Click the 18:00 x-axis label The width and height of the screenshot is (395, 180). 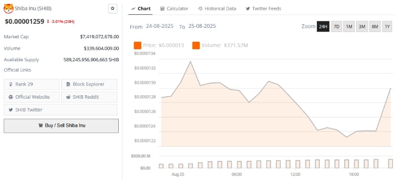(354, 174)
